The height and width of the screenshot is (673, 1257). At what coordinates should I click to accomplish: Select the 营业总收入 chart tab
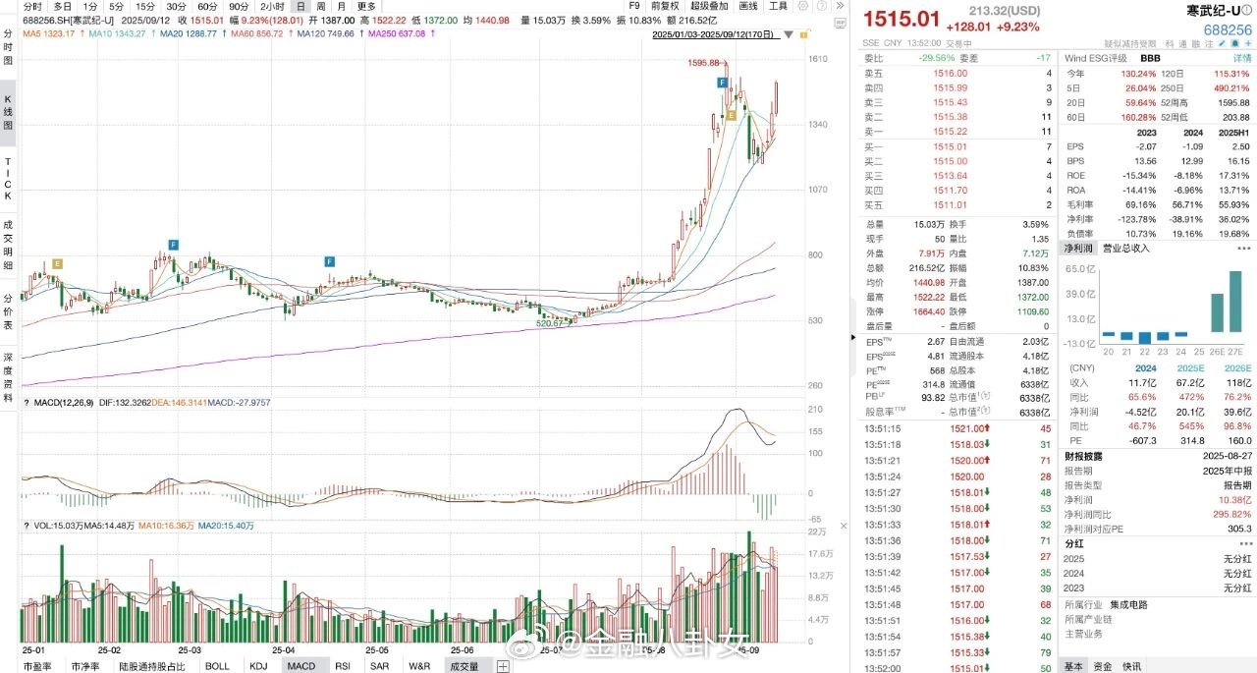[x=1126, y=248]
